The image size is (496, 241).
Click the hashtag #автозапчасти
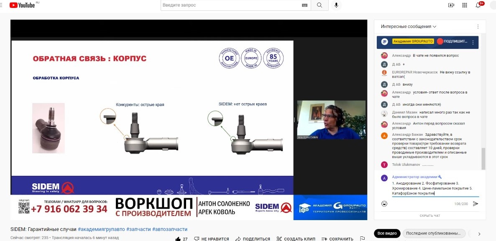(170, 229)
